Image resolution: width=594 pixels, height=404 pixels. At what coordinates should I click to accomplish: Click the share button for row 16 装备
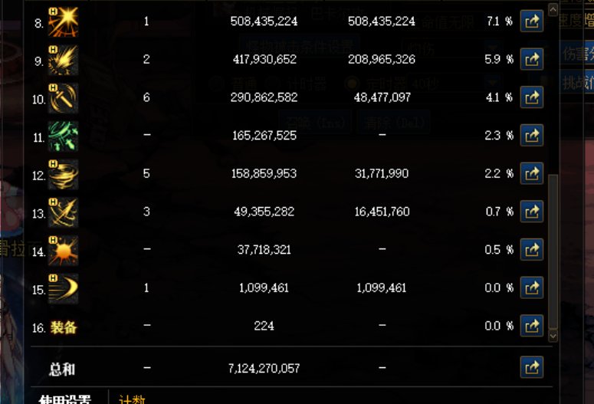[x=531, y=327]
